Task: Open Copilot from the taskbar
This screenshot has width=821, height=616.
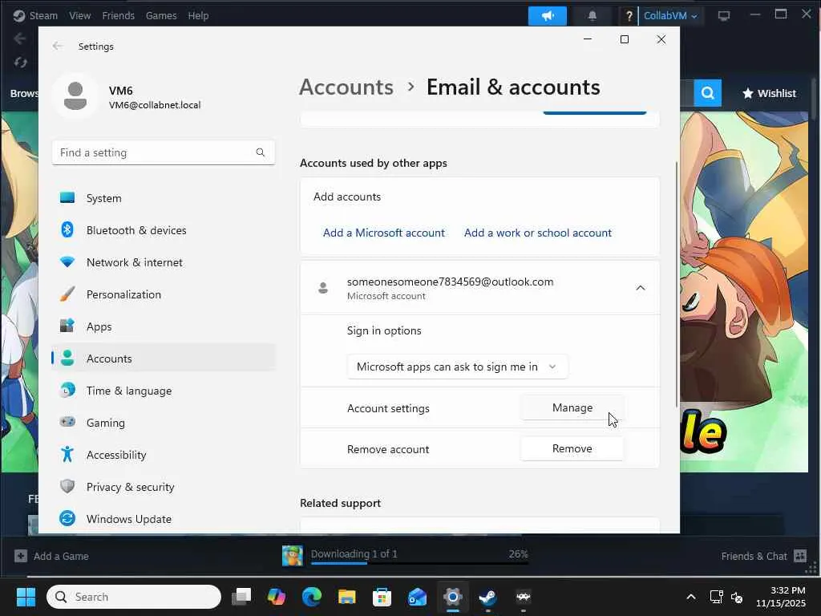Action: 277,597
